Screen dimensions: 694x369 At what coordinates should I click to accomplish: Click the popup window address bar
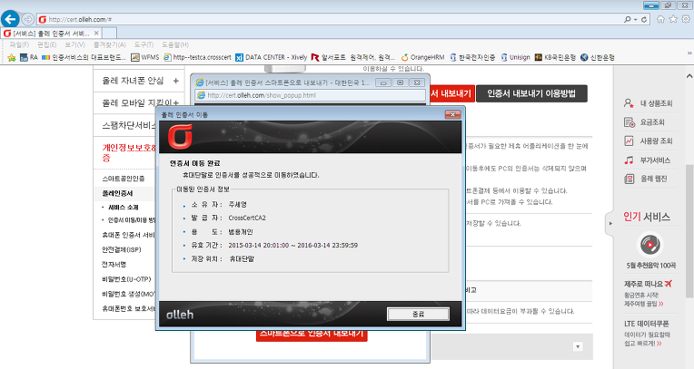[310, 95]
